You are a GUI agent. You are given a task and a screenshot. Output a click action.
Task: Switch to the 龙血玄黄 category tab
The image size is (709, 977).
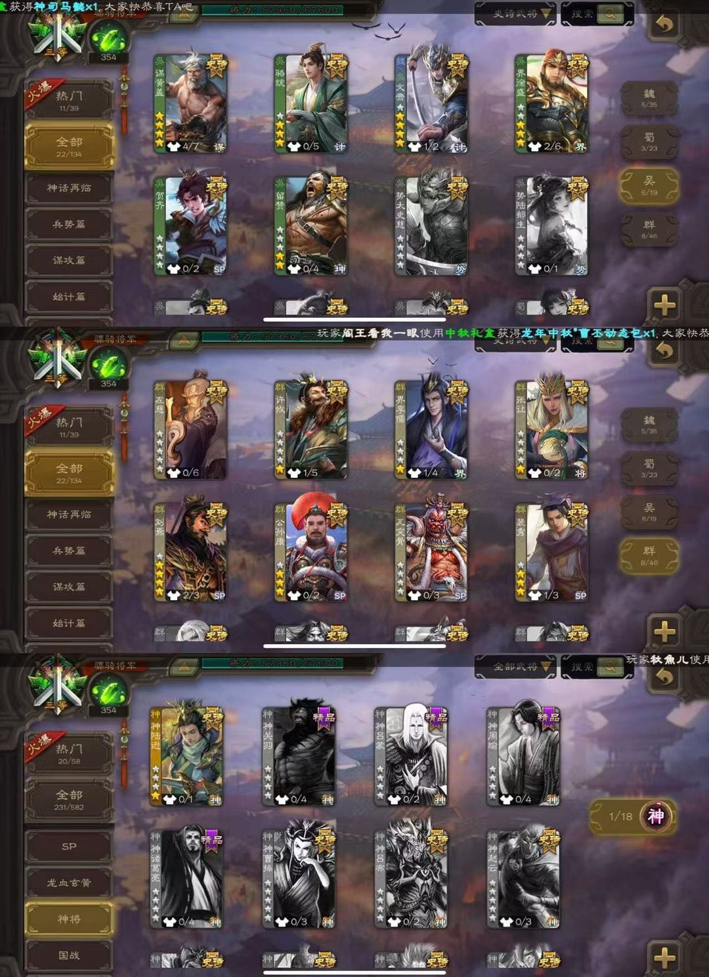point(69,882)
